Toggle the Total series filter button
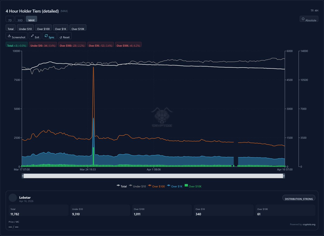324x236 pixels. pos(11,28)
